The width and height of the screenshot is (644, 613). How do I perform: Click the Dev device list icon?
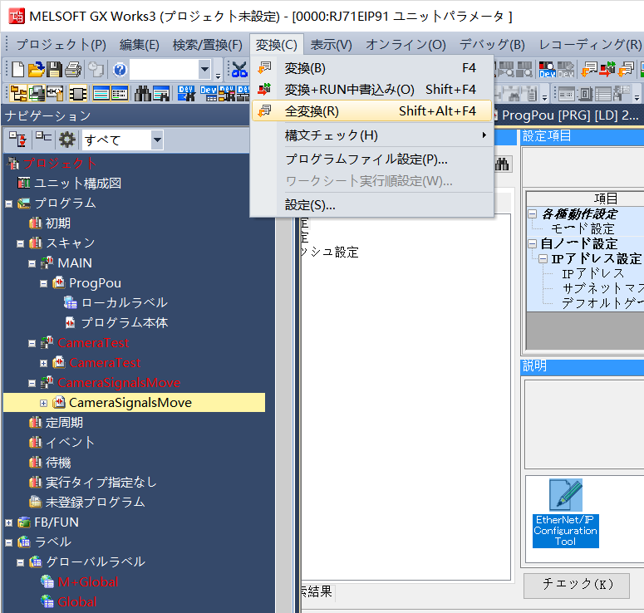209,94
